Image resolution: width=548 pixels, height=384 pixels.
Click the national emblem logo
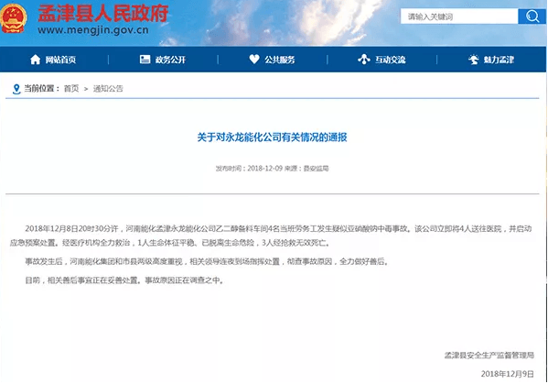click(x=14, y=18)
